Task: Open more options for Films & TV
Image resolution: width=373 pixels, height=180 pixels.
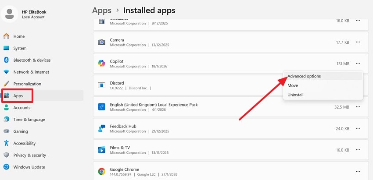Action: click(x=358, y=150)
